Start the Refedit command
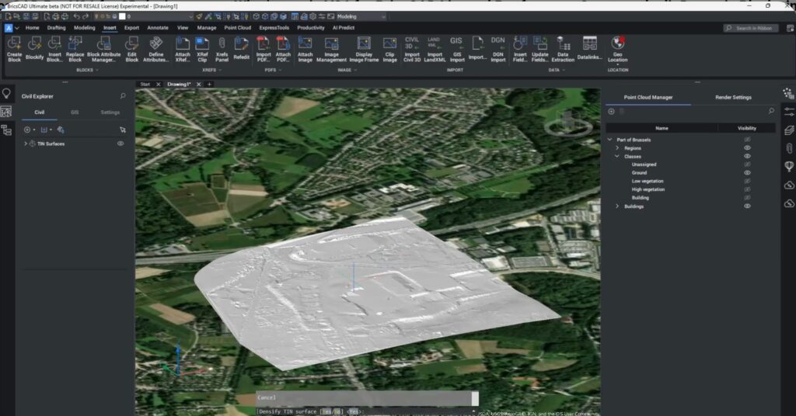The image size is (796, 416). (x=241, y=49)
